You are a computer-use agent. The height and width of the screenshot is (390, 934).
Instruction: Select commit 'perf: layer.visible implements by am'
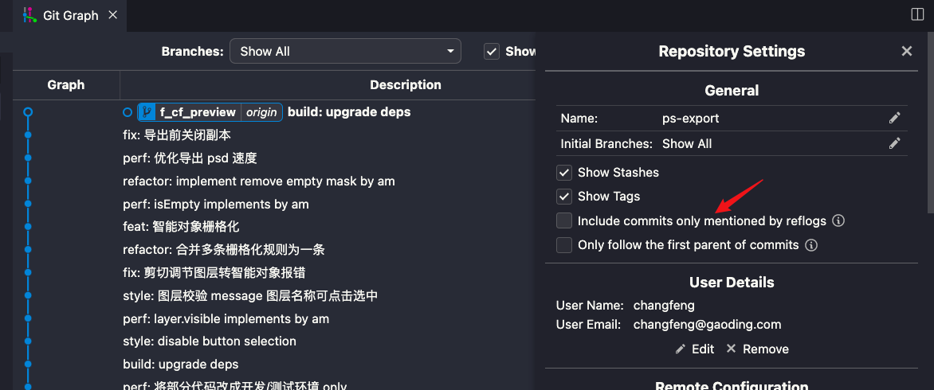tap(226, 318)
